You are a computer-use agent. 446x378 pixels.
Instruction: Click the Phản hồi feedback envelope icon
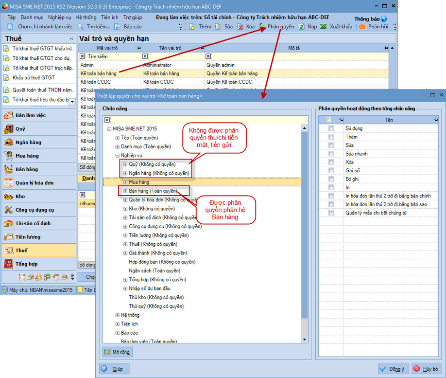coord(362,27)
